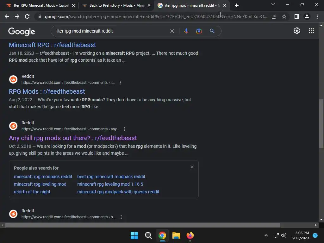The image size is (324, 243).
Task: Clear the Google search box
Action: (172, 31)
